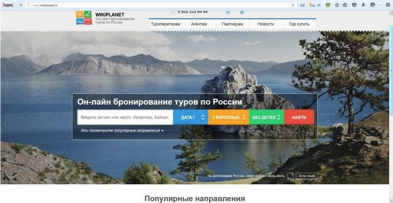Open the Где купить tab
The height and width of the screenshot is (203, 393).
point(299,24)
